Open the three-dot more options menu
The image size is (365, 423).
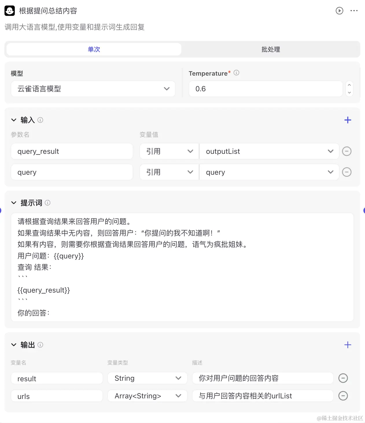(x=354, y=11)
